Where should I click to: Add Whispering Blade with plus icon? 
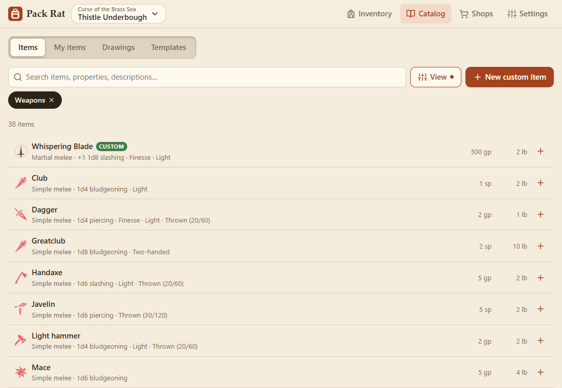click(541, 151)
